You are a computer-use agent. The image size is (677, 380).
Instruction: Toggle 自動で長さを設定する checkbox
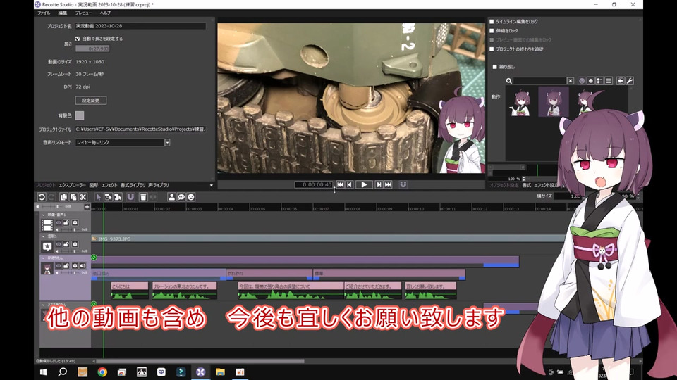78,39
